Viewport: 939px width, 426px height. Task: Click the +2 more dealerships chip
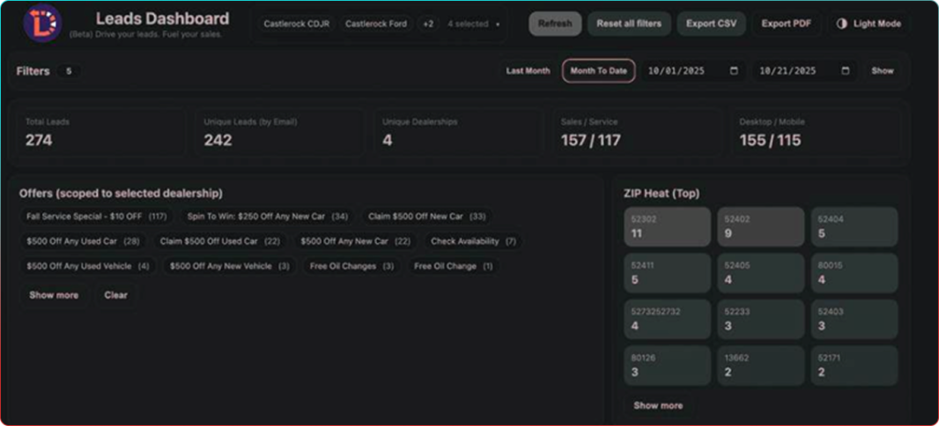[x=428, y=24]
